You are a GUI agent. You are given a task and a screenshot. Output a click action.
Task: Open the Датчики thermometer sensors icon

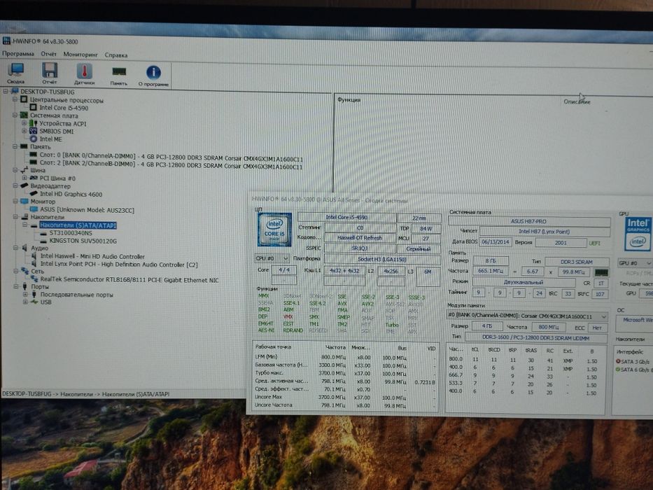tap(84, 74)
